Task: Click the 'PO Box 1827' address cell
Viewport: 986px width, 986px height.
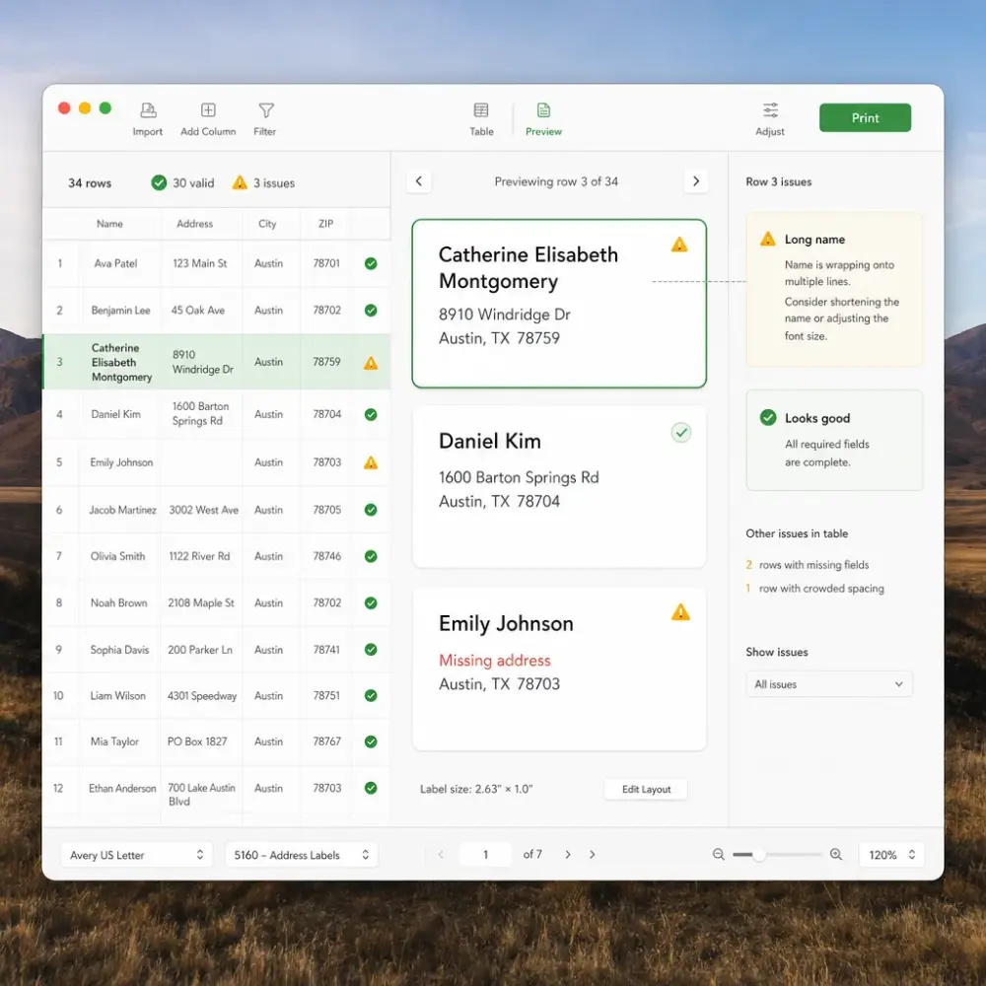Action: (x=197, y=741)
